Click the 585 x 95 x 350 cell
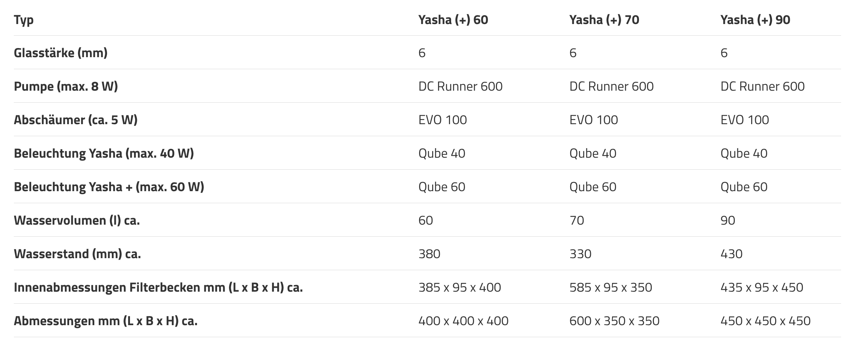The image size is (852, 343). point(611,288)
